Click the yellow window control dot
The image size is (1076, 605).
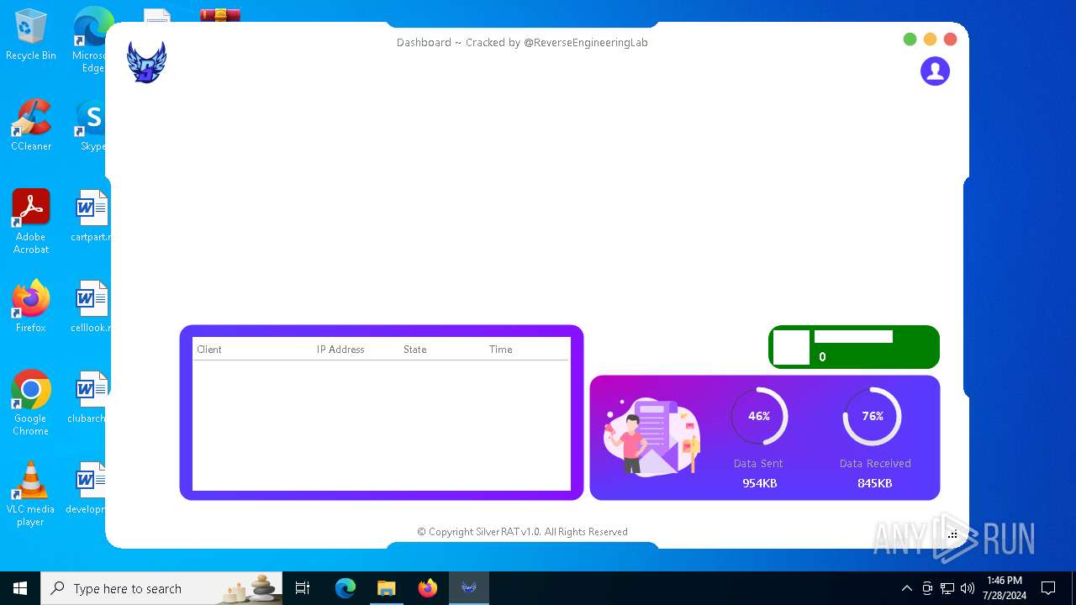click(x=930, y=39)
